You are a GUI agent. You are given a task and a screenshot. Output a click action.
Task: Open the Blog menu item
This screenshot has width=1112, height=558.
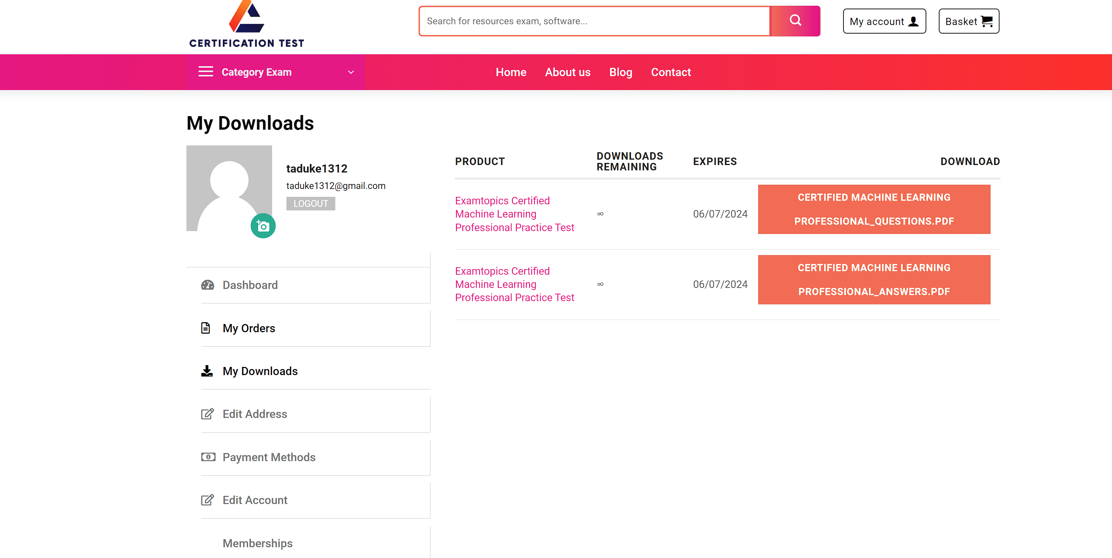620,72
